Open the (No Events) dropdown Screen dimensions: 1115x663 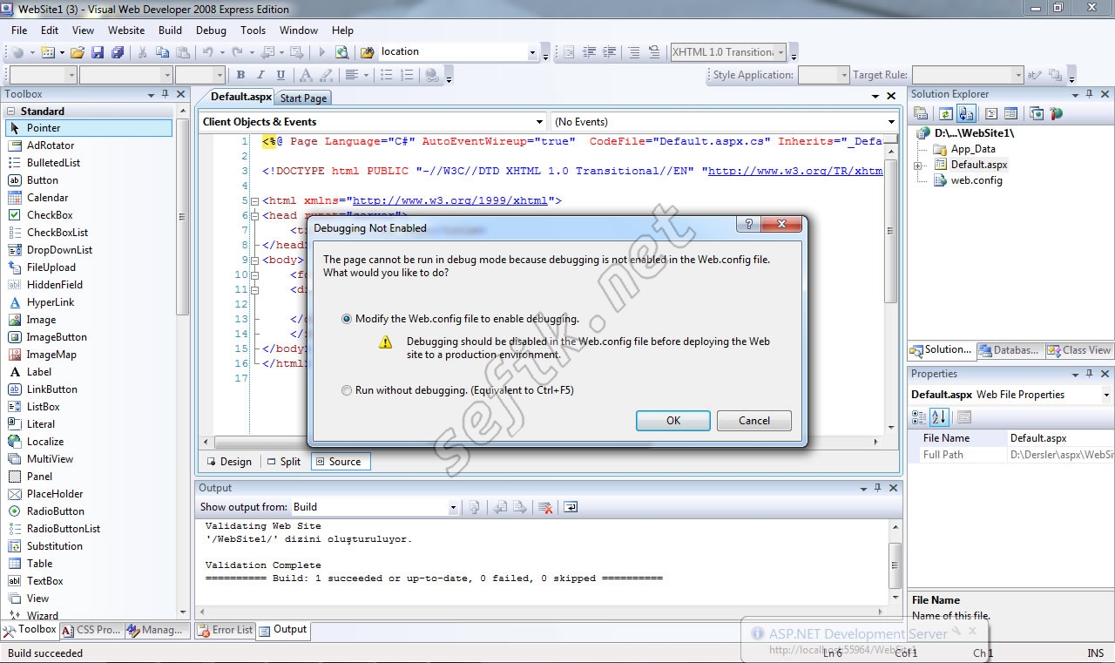(x=891, y=122)
